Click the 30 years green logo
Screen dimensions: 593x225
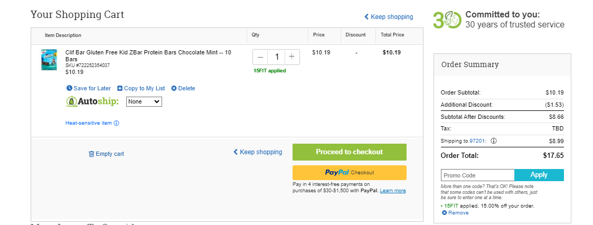point(447,20)
